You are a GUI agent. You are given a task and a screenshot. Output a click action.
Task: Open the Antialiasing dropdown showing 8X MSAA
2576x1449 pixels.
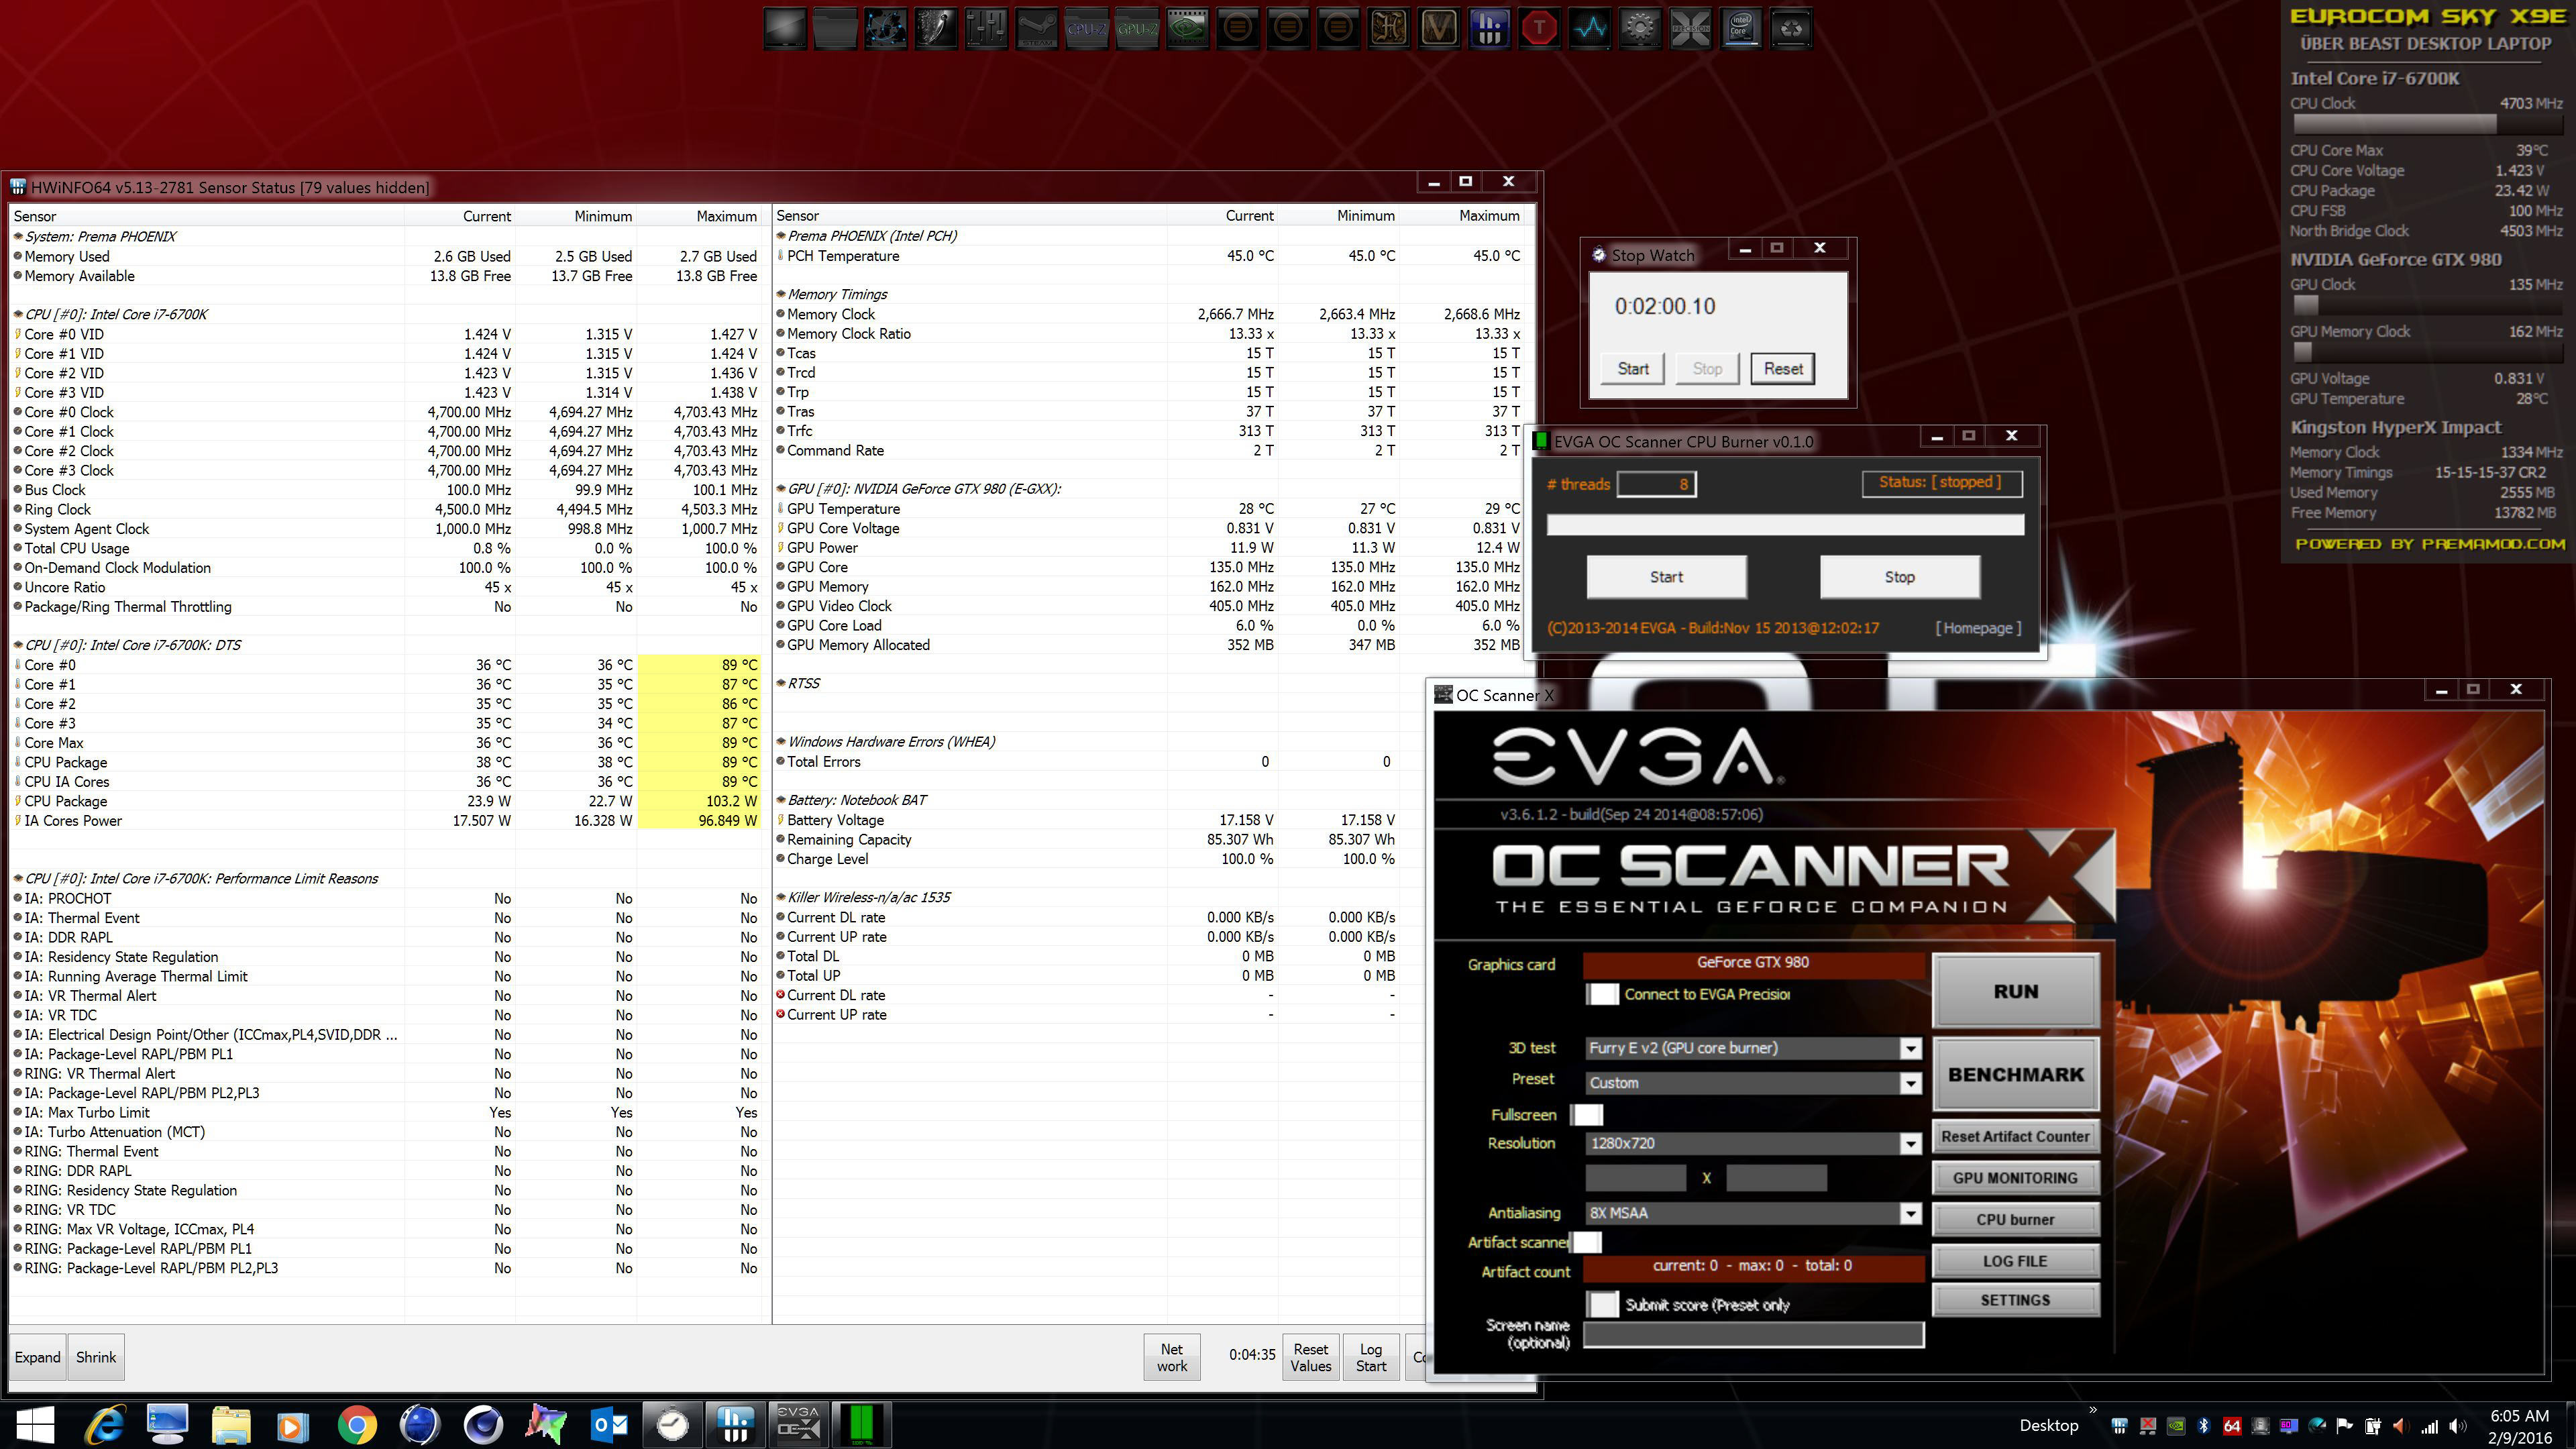click(x=1753, y=1213)
